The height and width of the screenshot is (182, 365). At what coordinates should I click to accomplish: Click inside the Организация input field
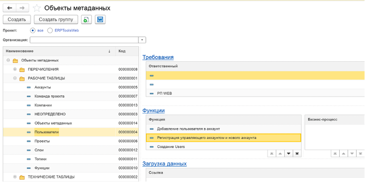tap(84, 40)
